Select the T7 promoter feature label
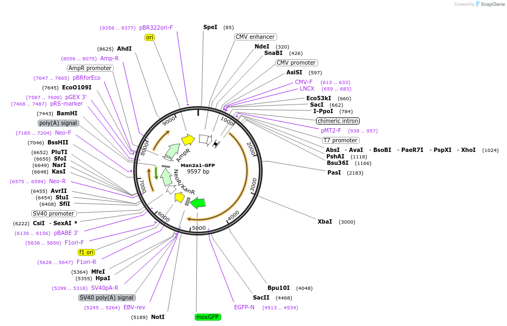 [x=340, y=140]
